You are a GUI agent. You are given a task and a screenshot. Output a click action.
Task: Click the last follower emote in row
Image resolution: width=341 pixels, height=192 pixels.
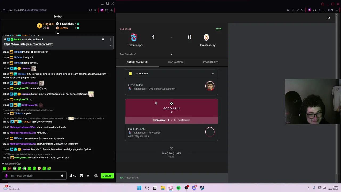pos(49,169)
